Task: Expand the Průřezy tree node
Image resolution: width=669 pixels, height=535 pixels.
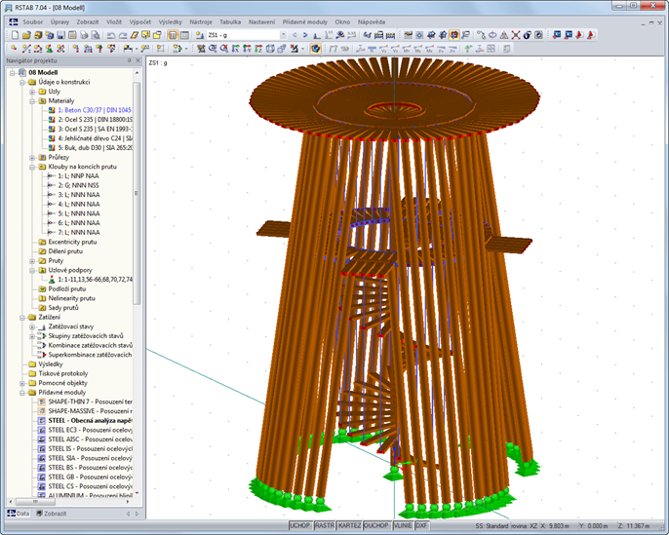Action: coord(31,157)
